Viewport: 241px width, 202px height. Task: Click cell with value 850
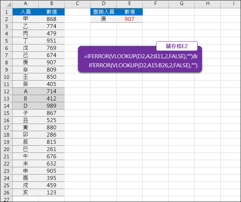52,77
